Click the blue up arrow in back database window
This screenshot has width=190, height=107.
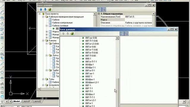41,10
